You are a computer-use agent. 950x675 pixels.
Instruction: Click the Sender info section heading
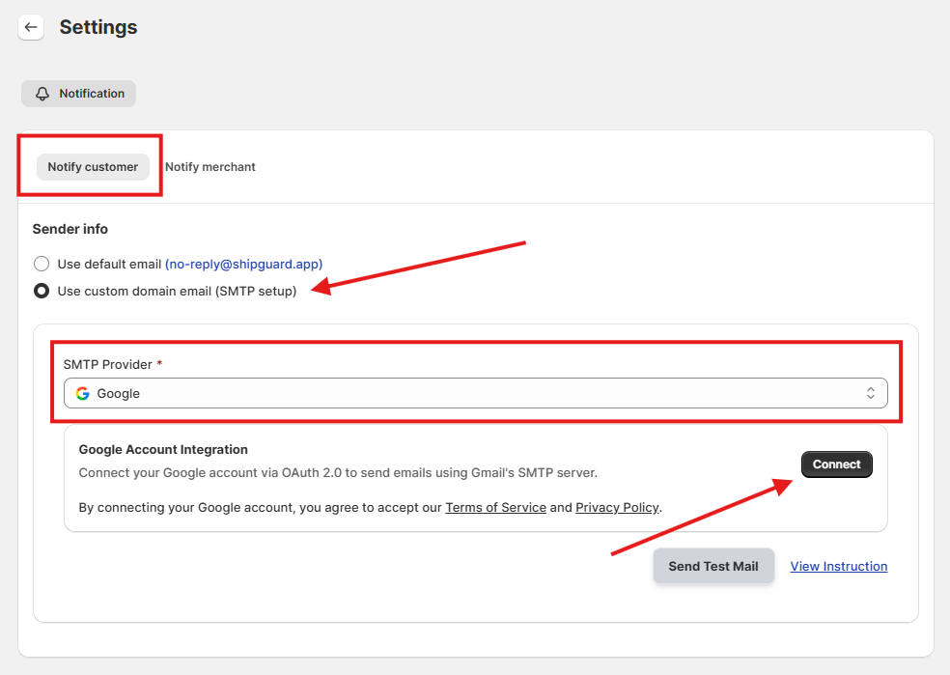coord(70,229)
